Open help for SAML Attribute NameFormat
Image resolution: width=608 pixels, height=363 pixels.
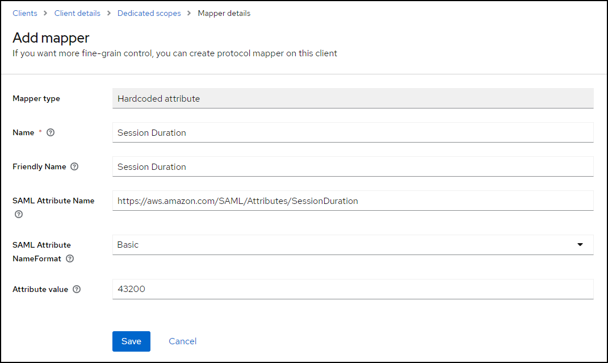click(70, 258)
